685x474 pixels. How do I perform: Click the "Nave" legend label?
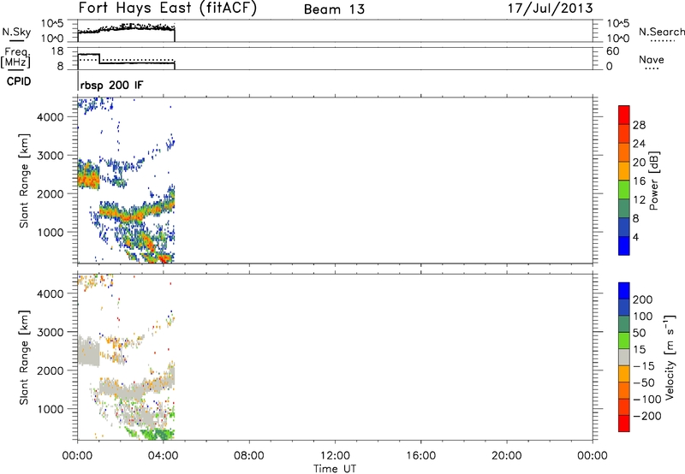652,59
